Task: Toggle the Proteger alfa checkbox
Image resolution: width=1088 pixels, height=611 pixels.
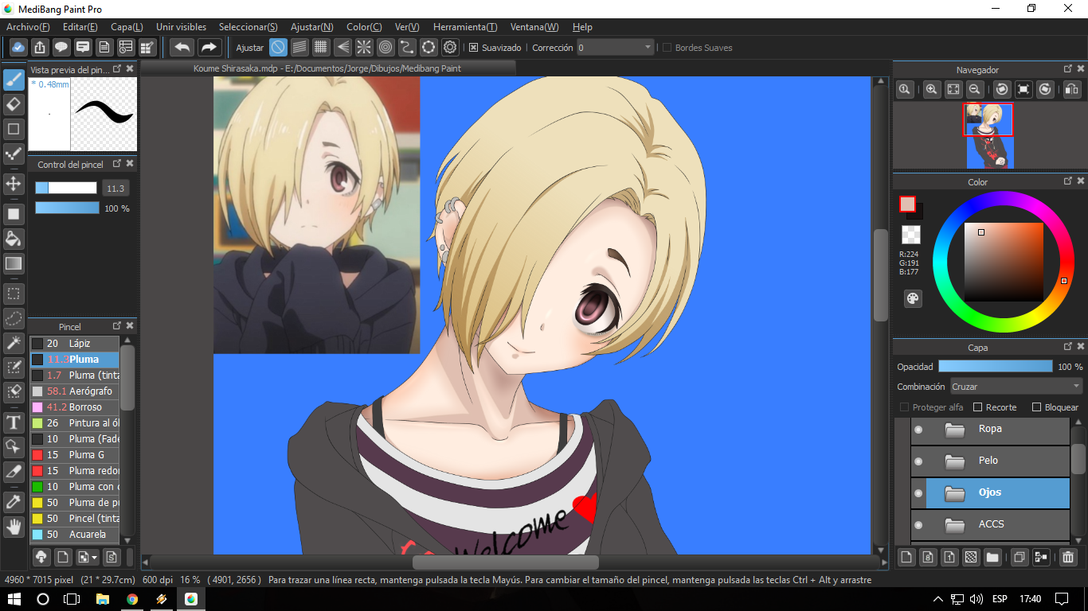Action: (x=904, y=407)
